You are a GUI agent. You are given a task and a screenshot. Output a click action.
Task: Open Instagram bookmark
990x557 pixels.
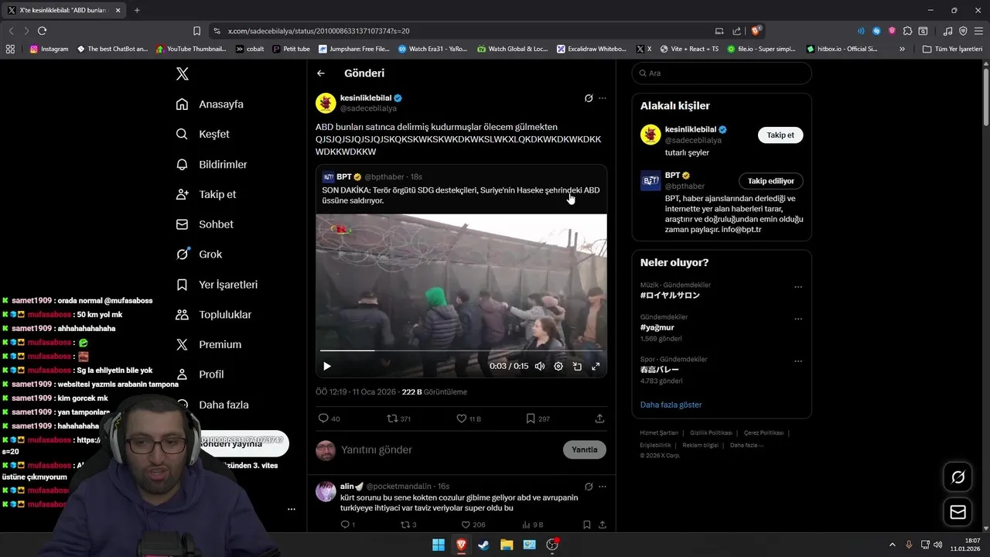(x=49, y=49)
